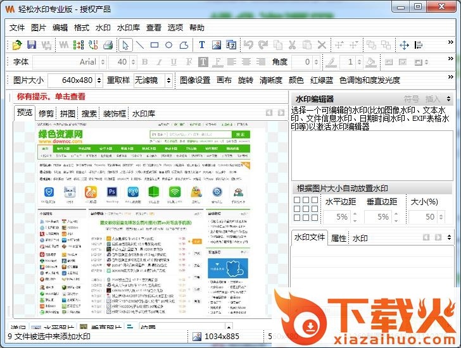Add a text watermark with T tool
The height and width of the screenshot is (348, 461).
(x=202, y=45)
